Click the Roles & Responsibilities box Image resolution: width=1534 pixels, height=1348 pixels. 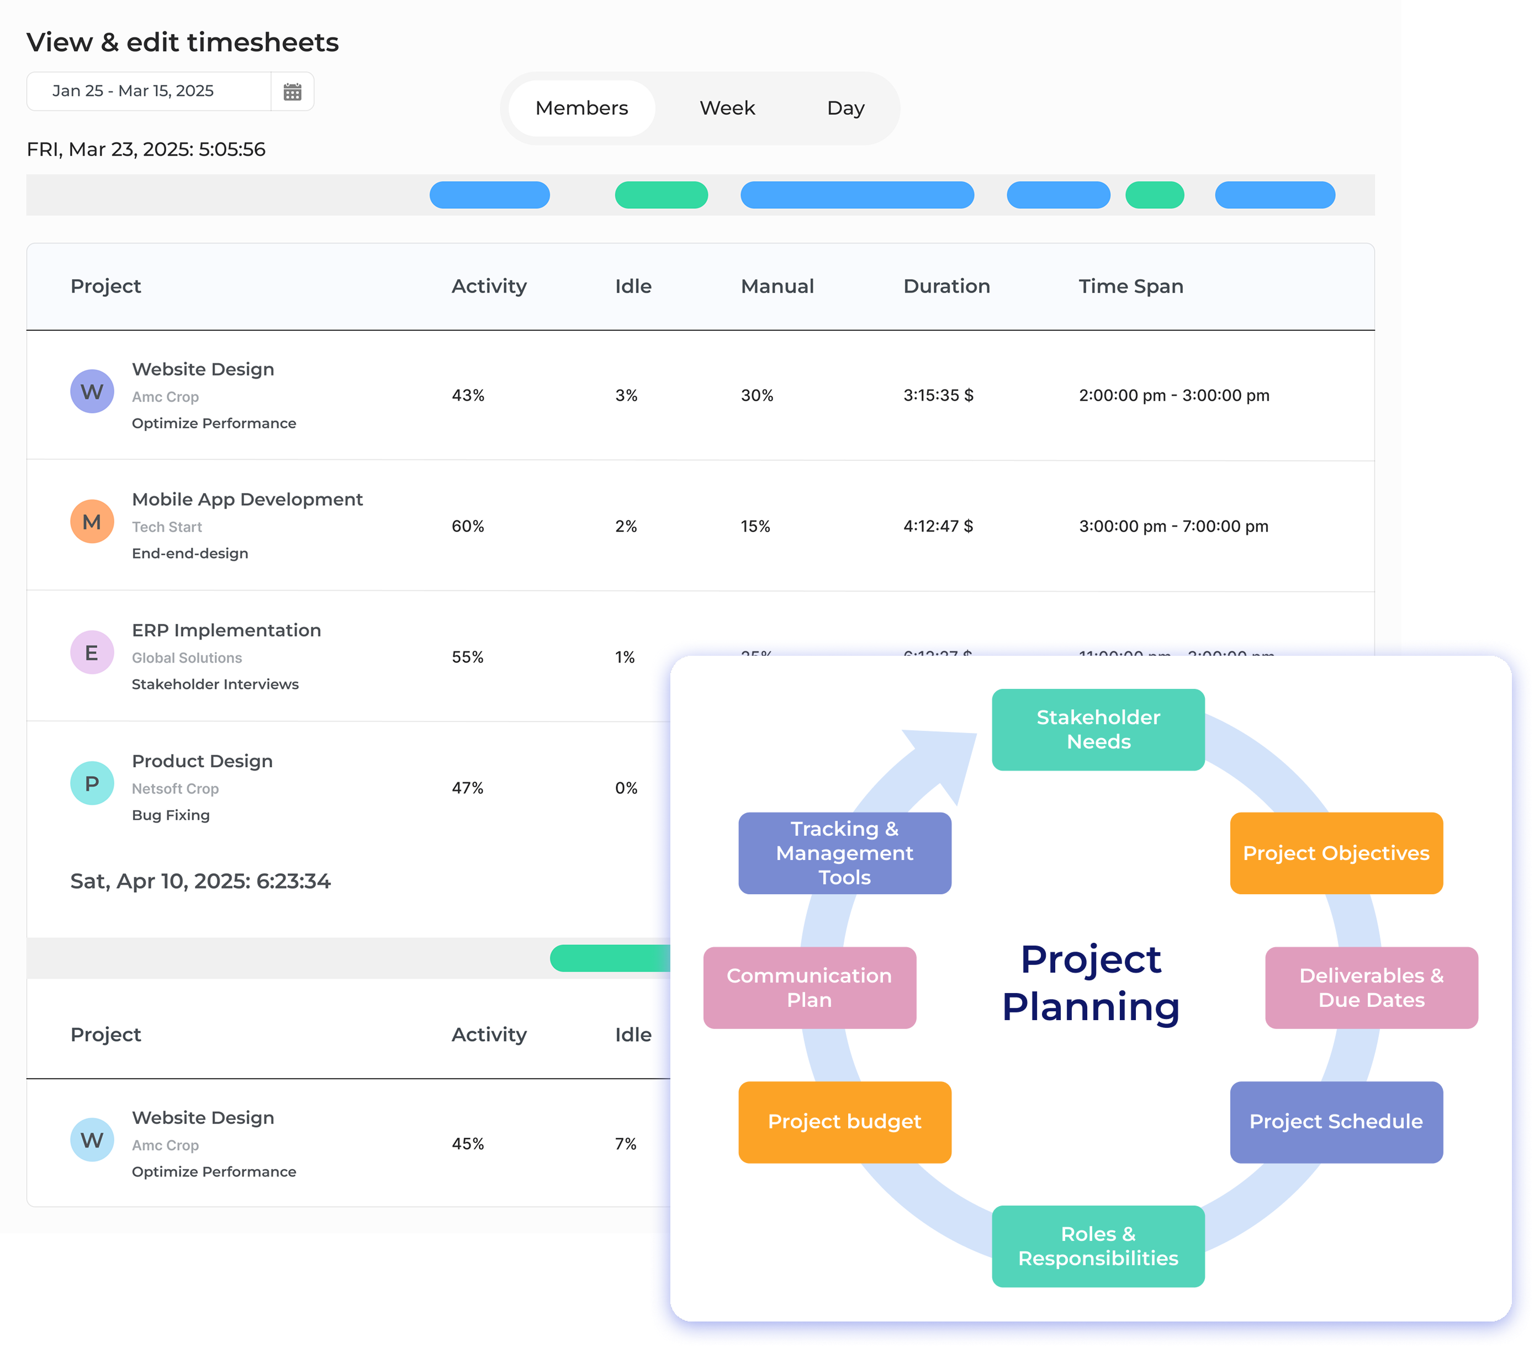tap(1098, 1246)
